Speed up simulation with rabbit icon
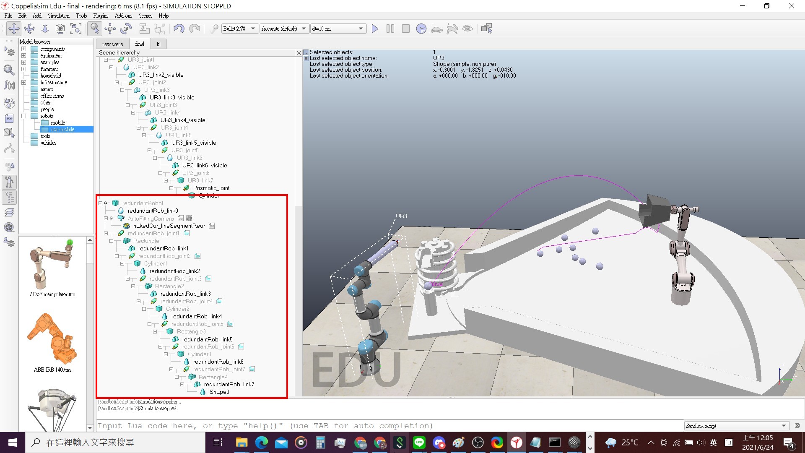Screen dimensions: 805x453 (x=452, y=29)
